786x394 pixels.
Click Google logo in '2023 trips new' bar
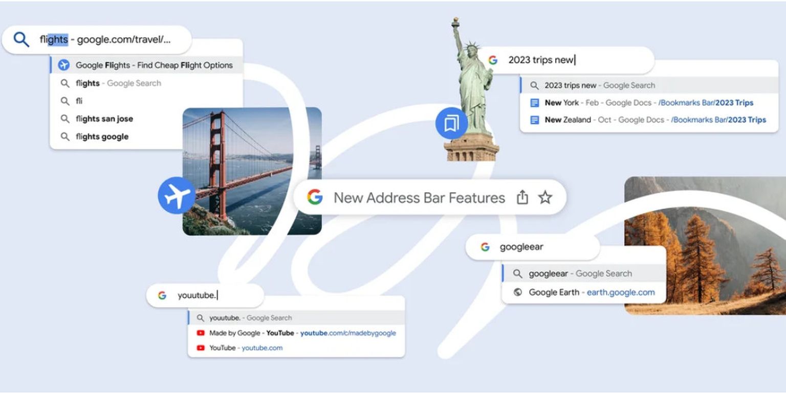pos(493,60)
